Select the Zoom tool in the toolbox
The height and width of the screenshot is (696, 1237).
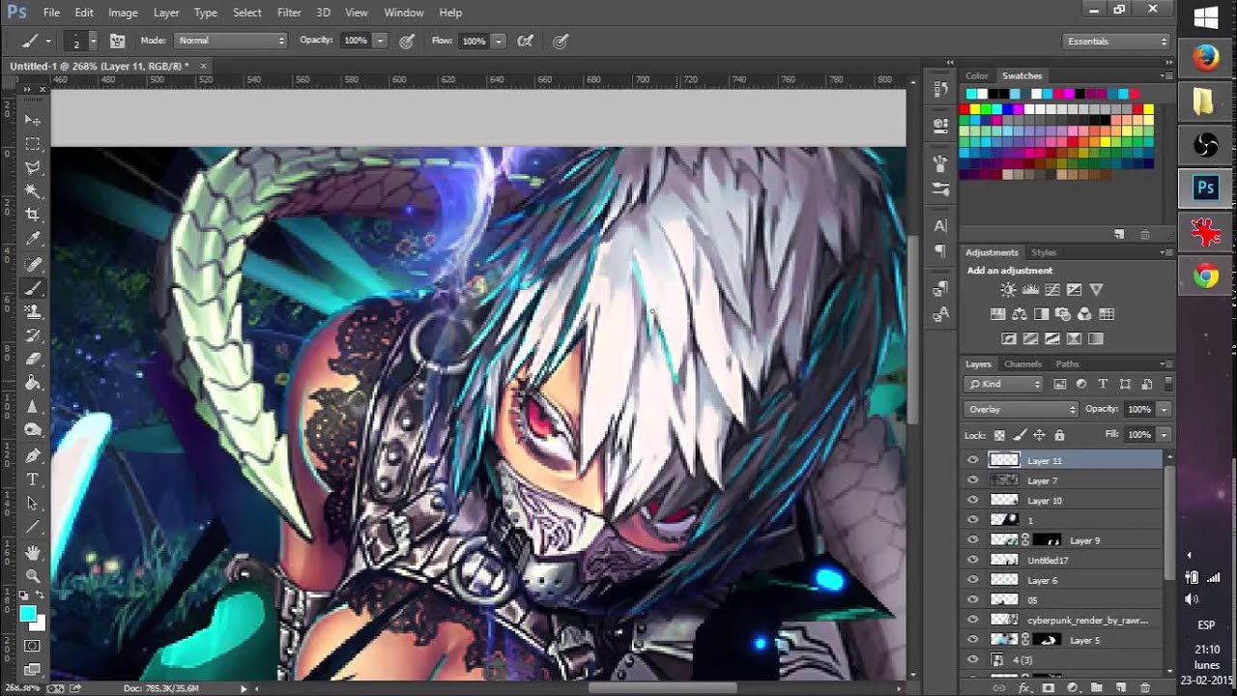tap(33, 577)
